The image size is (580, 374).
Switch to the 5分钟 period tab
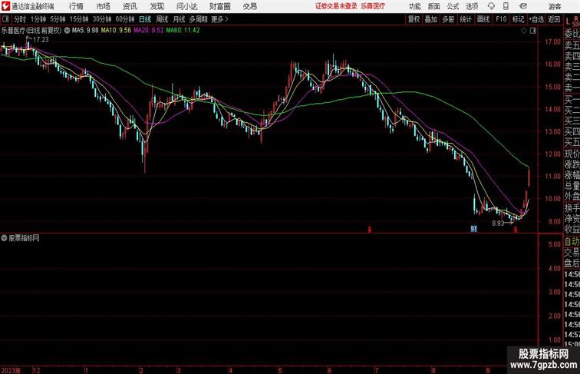click(x=58, y=19)
